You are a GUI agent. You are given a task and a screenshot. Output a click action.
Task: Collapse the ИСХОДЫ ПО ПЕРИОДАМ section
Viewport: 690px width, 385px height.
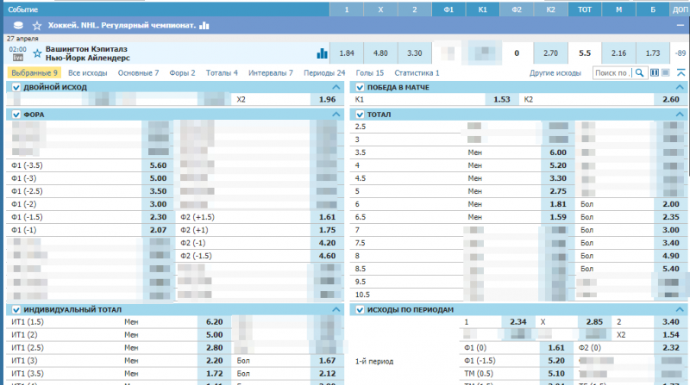(681, 309)
